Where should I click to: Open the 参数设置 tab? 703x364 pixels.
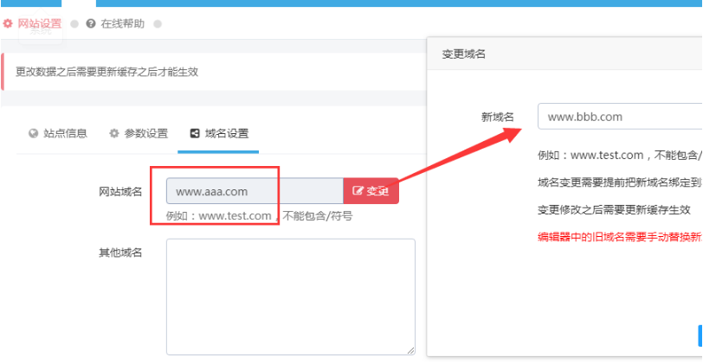(x=139, y=133)
